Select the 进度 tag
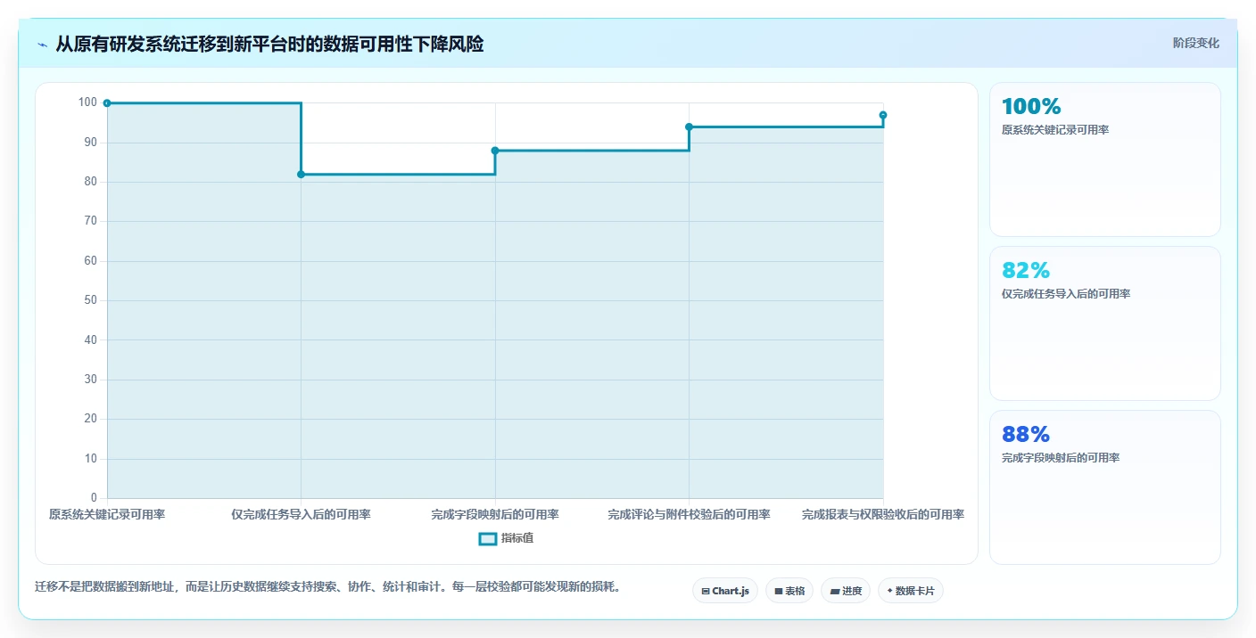Image resolution: width=1256 pixels, height=638 pixels. (x=846, y=591)
